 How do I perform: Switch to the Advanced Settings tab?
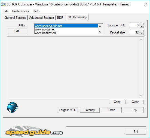42,18
